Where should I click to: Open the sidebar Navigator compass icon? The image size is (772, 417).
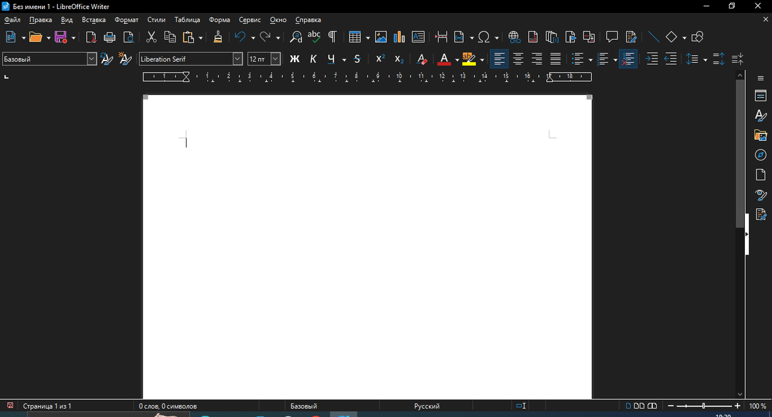click(760, 155)
